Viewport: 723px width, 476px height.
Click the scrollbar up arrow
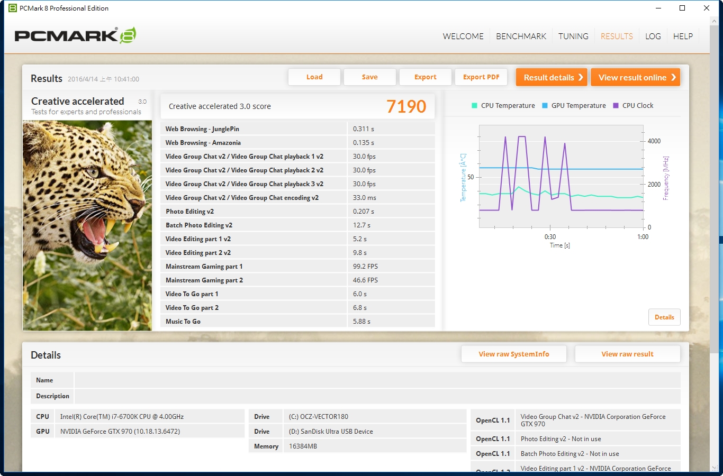[715, 21]
